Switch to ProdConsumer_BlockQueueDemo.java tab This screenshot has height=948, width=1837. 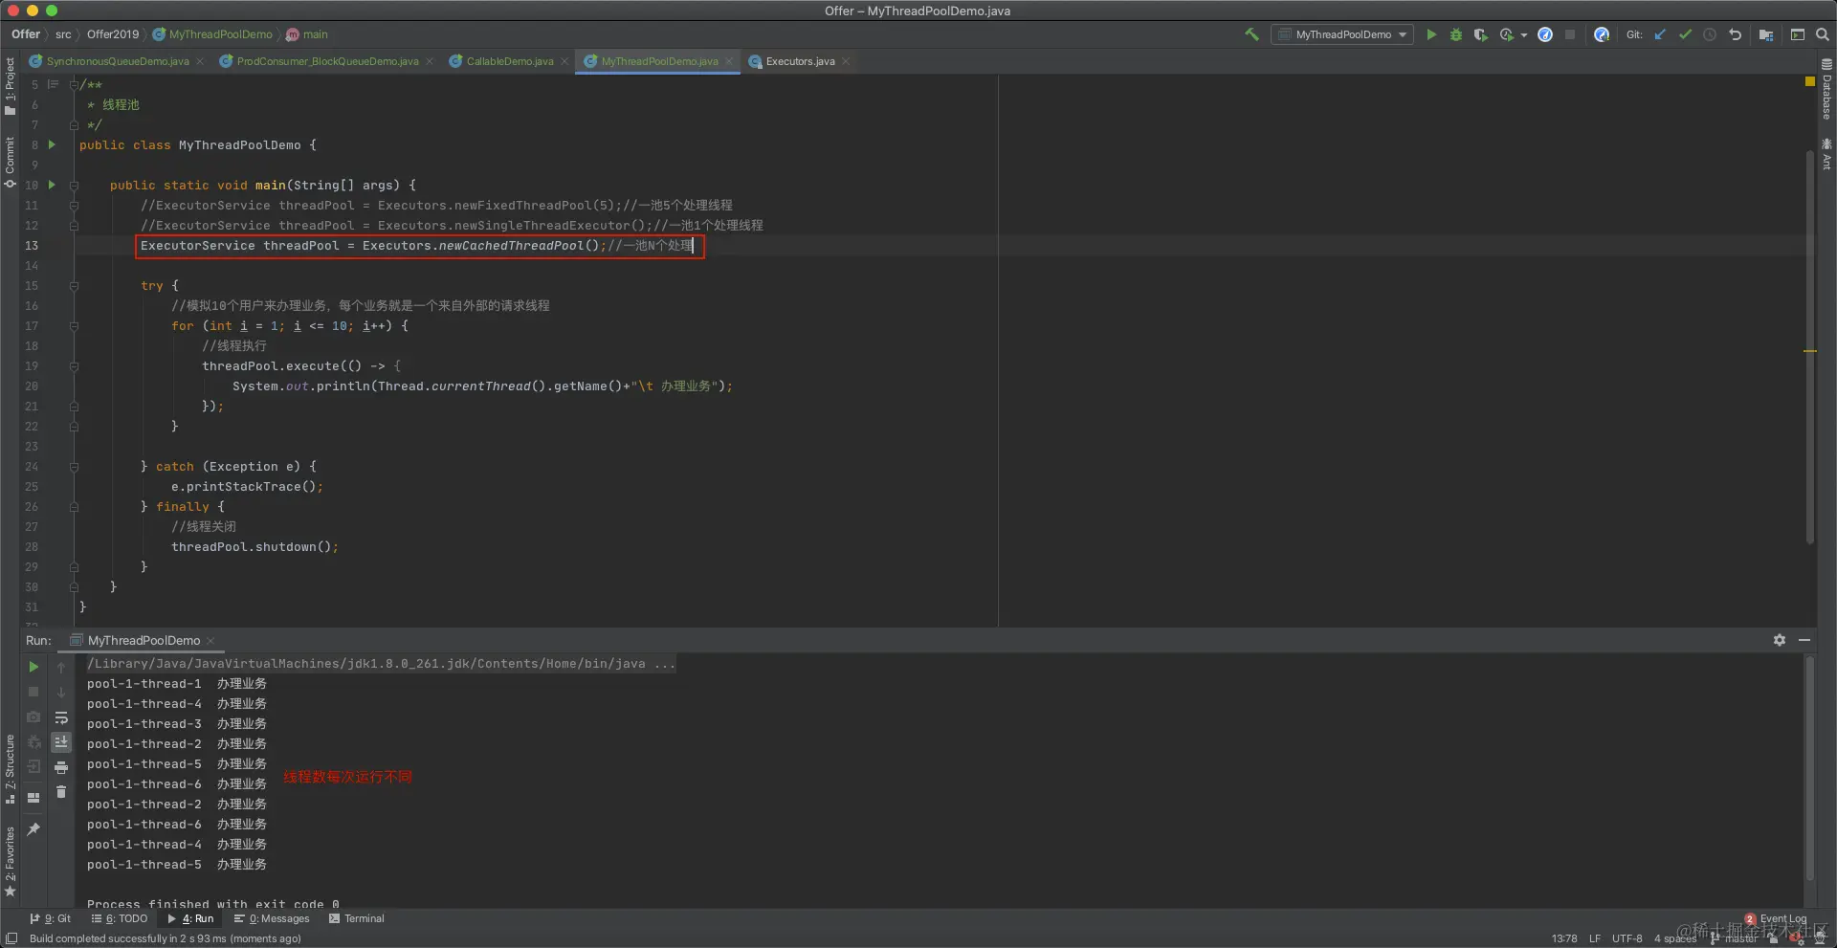coord(327,61)
